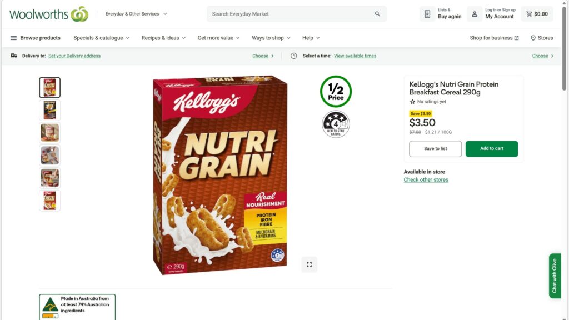Click the half price badge

point(336,92)
